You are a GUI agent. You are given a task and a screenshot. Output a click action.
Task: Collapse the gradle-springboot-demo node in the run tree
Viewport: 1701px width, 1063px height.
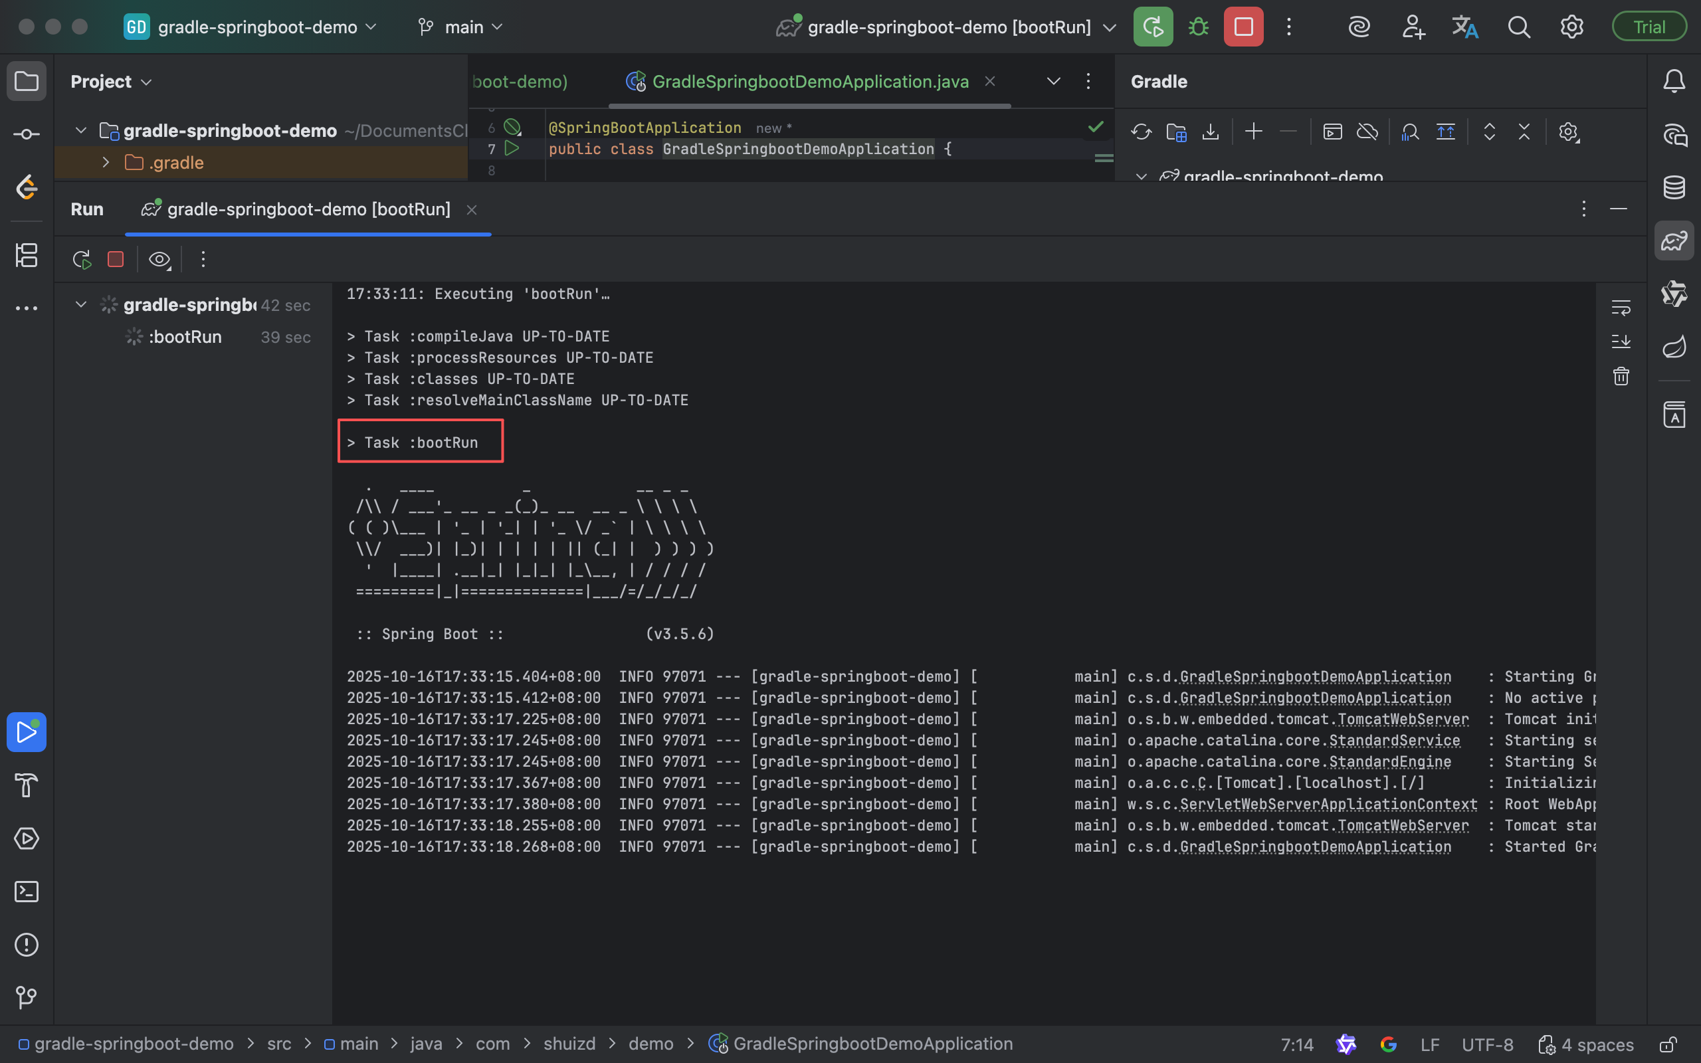point(81,304)
